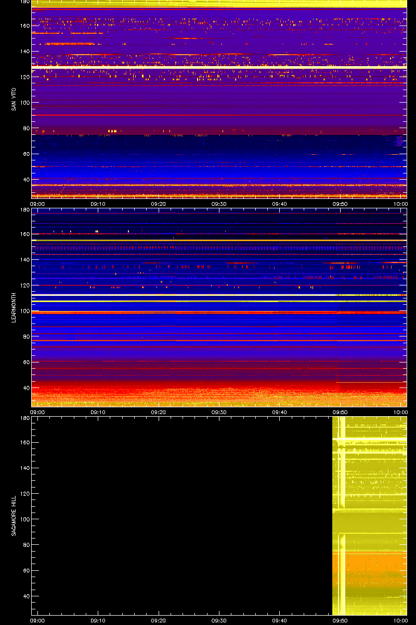This screenshot has width=416, height=625.
Task: Select the 140 frequency tick on Learmonth axis
Action: pos(24,259)
